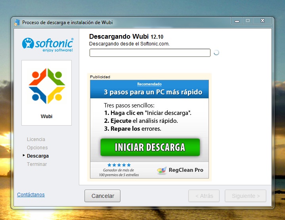This screenshot has width=285, height=220.
Task: Click "Haga clic en Iniciar descarga" step text
Action: click(147, 113)
